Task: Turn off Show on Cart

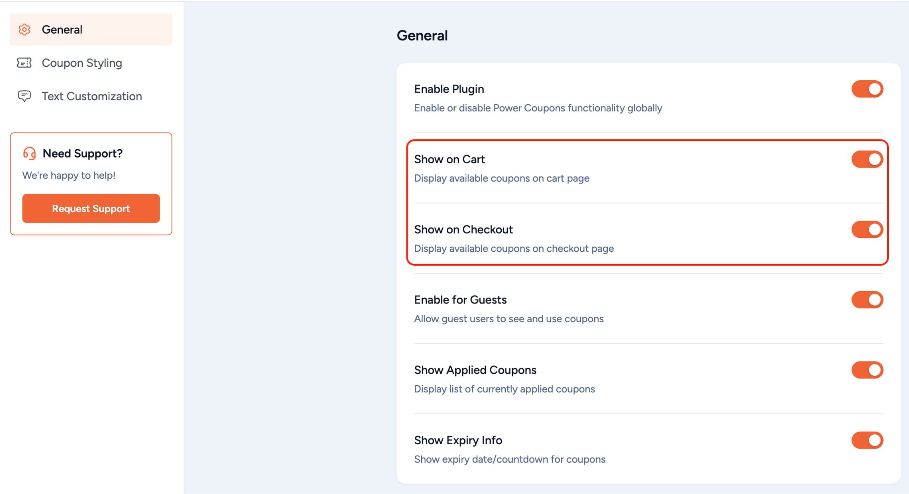Action: pos(867,159)
